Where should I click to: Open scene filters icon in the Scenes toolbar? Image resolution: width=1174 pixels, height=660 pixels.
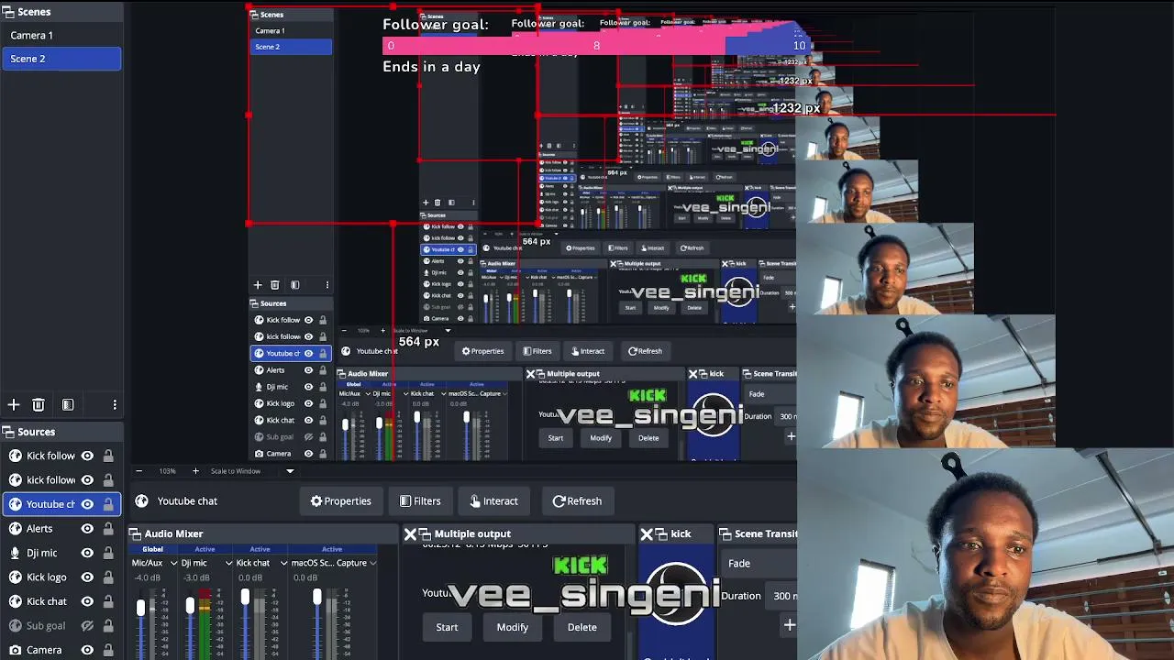pos(68,404)
